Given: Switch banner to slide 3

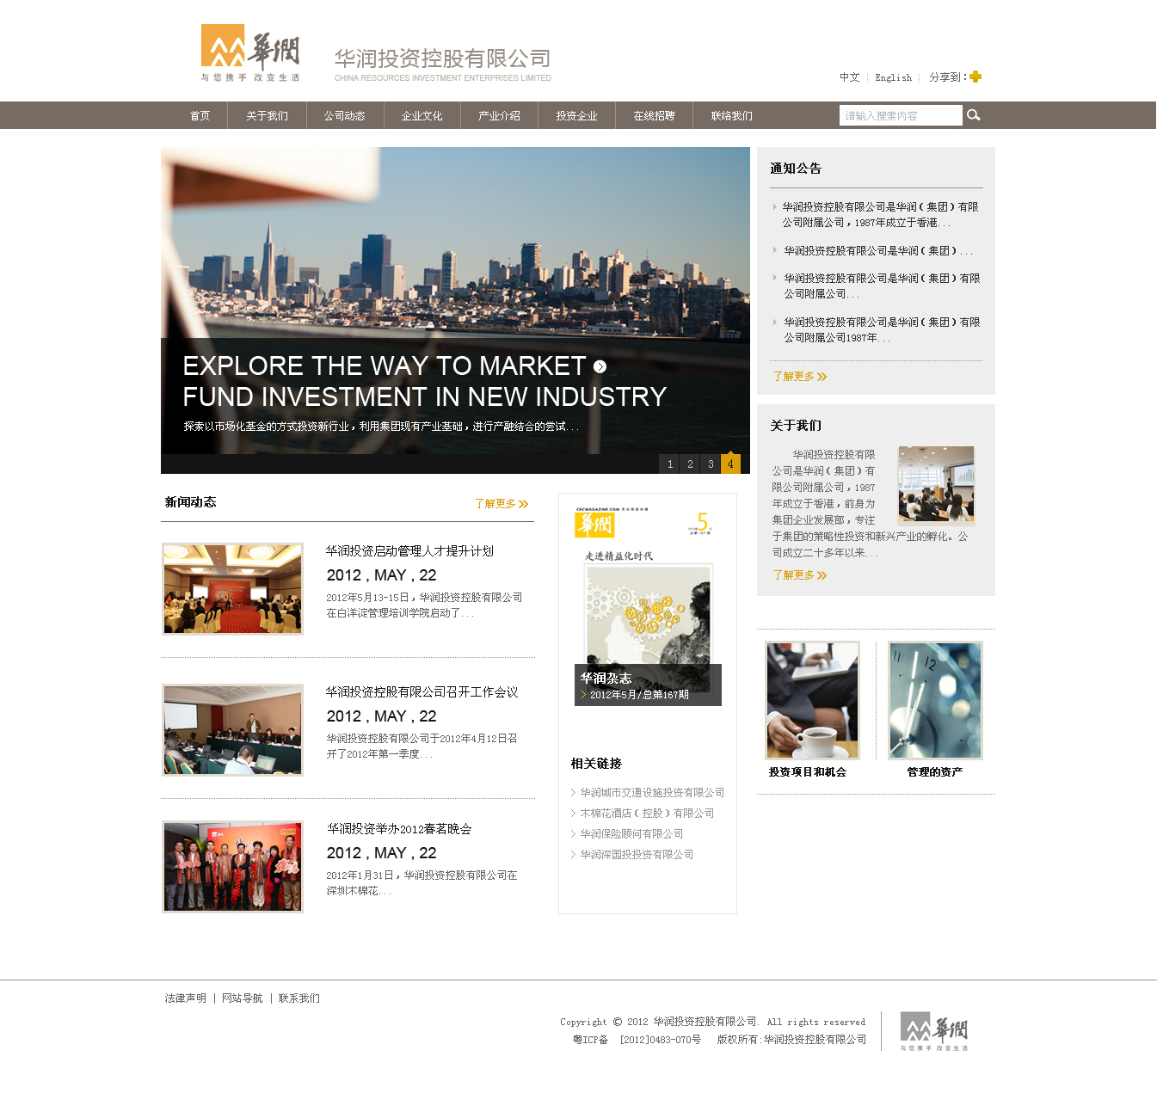Looking at the screenshot, I should pos(711,464).
